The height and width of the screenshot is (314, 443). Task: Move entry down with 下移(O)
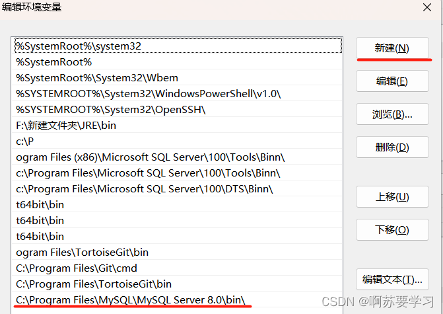pos(392,229)
